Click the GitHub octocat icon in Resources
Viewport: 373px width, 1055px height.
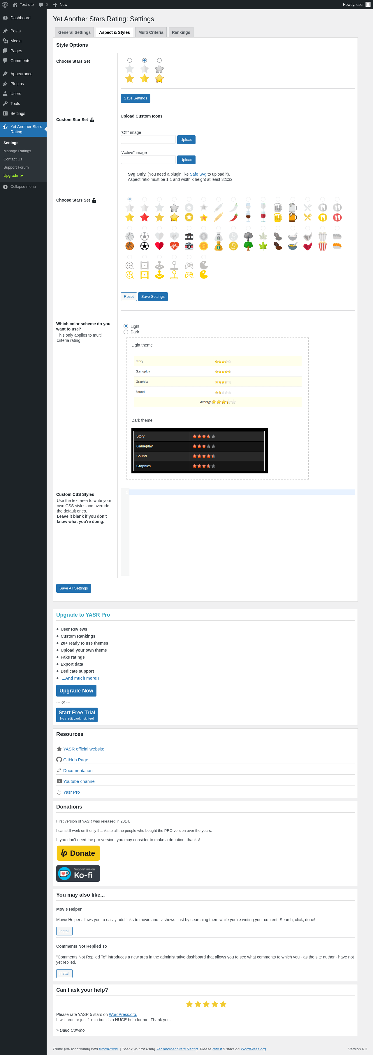[59, 760]
